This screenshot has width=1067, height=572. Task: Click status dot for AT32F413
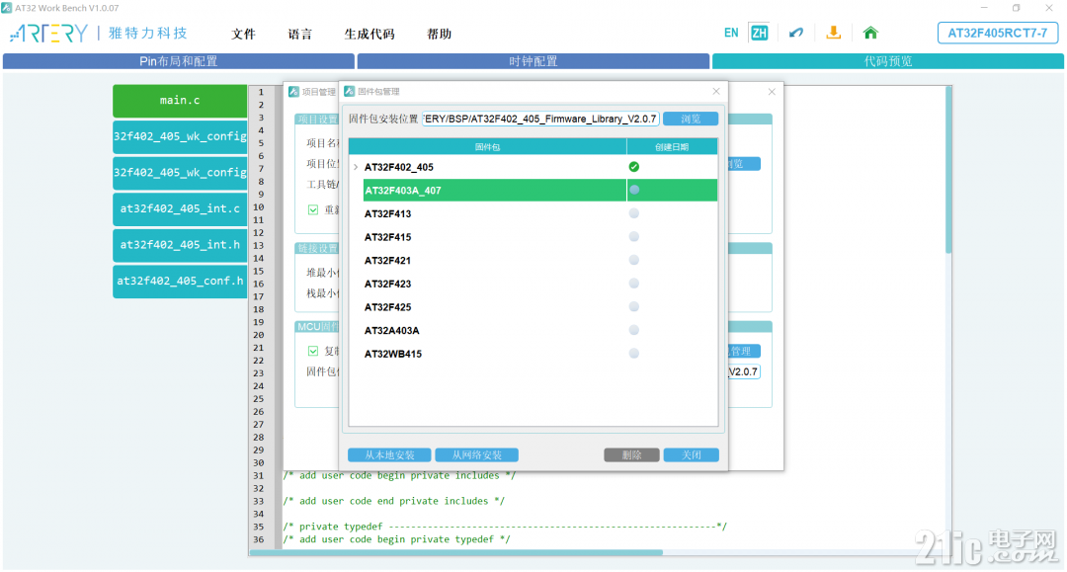tap(634, 212)
